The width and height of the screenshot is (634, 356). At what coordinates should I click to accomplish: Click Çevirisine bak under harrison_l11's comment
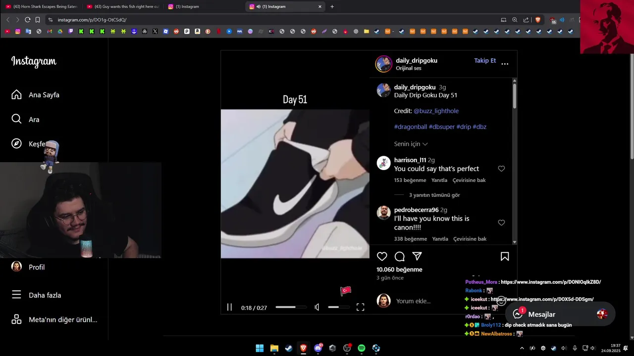[469, 180]
